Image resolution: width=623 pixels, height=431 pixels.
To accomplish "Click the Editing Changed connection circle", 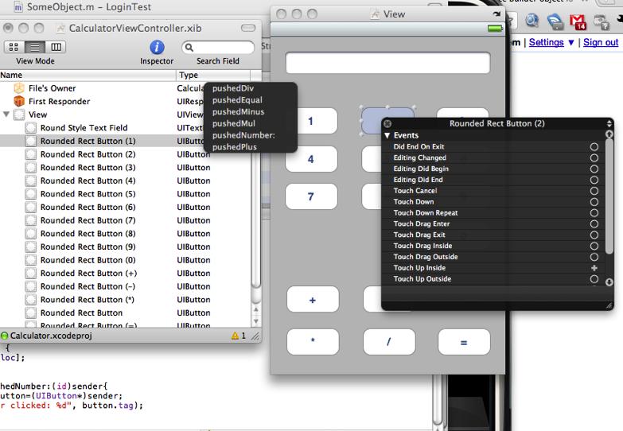I will coord(594,157).
